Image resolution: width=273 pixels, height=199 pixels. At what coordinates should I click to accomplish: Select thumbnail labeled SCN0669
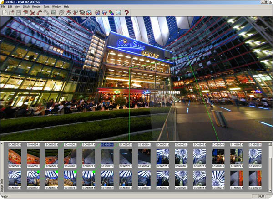click(x=52, y=157)
